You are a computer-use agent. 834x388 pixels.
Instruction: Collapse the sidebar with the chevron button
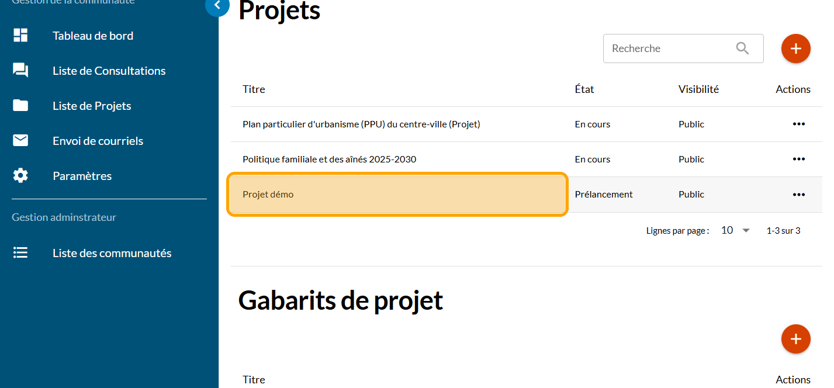click(x=217, y=6)
